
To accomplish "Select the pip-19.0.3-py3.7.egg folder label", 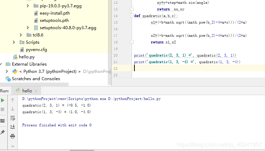I will [61, 6].
